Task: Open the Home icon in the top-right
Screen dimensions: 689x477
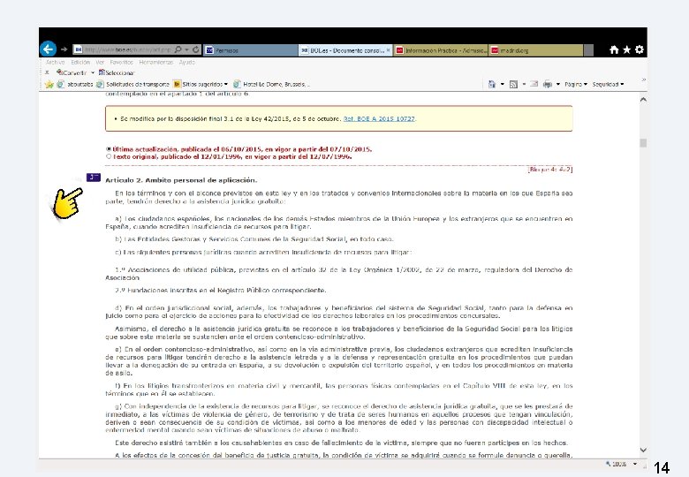Action: pos(614,49)
